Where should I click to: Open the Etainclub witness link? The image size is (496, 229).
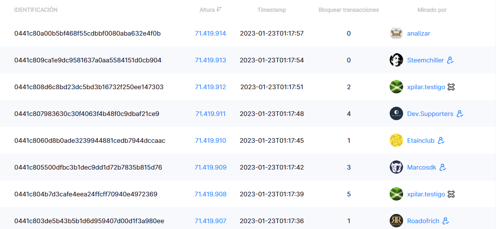pyautogui.click(x=421, y=140)
